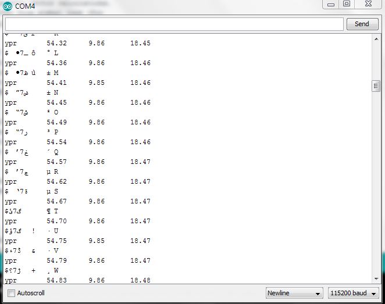Click the scroll up arrow of the output
Viewport: 385px width, 304px height.
click(x=376, y=39)
